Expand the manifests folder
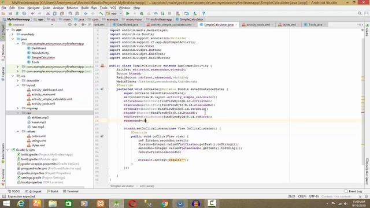This screenshot has height=208, width=370. pos(13,35)
